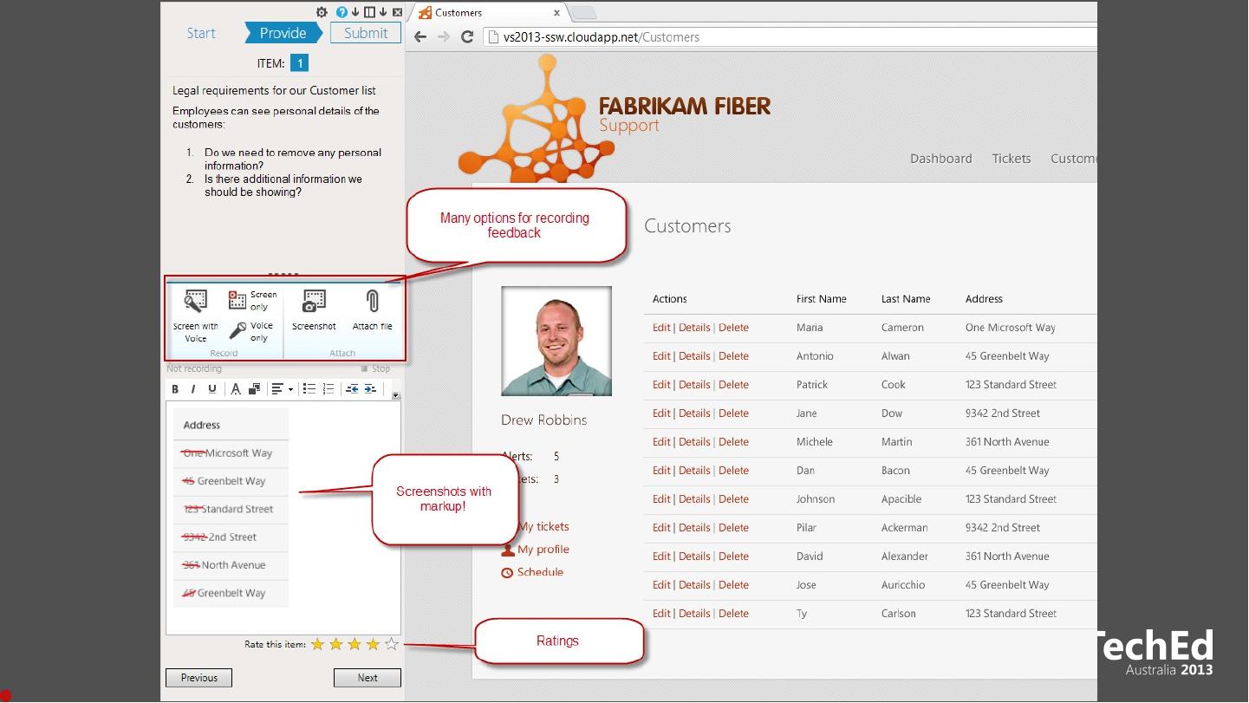Viewport: 1249px width, 703px height.
Task: Set the text background color
Action: point(254,389)
